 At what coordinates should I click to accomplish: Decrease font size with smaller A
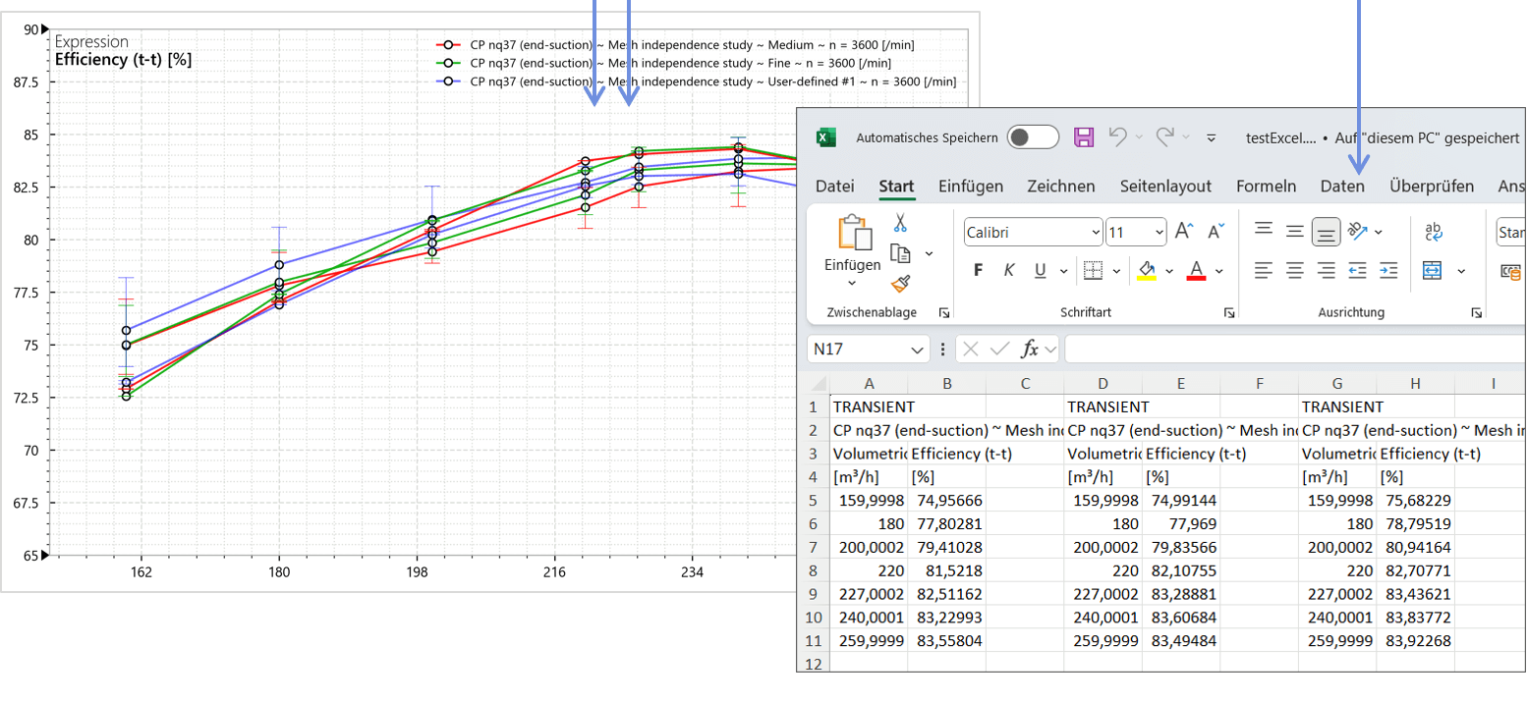pos(1215,232)
